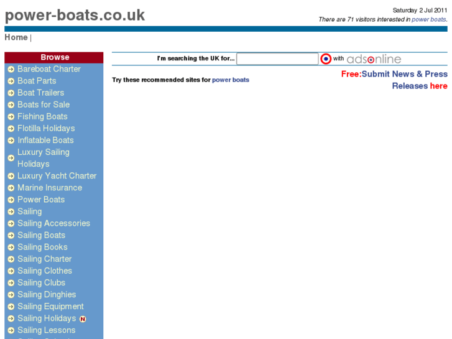Click the red-and-blue target search button

[326, 59]
